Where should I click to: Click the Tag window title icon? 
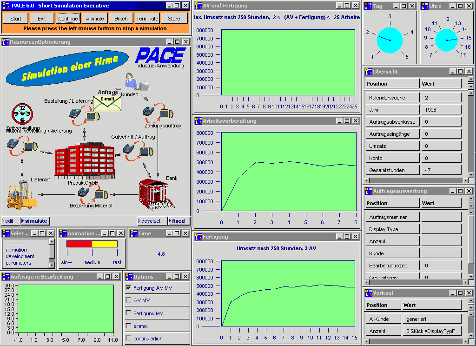click(368, 6)
